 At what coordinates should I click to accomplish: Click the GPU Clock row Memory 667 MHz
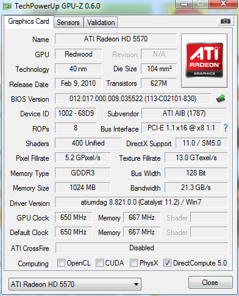tap(141, 217)
